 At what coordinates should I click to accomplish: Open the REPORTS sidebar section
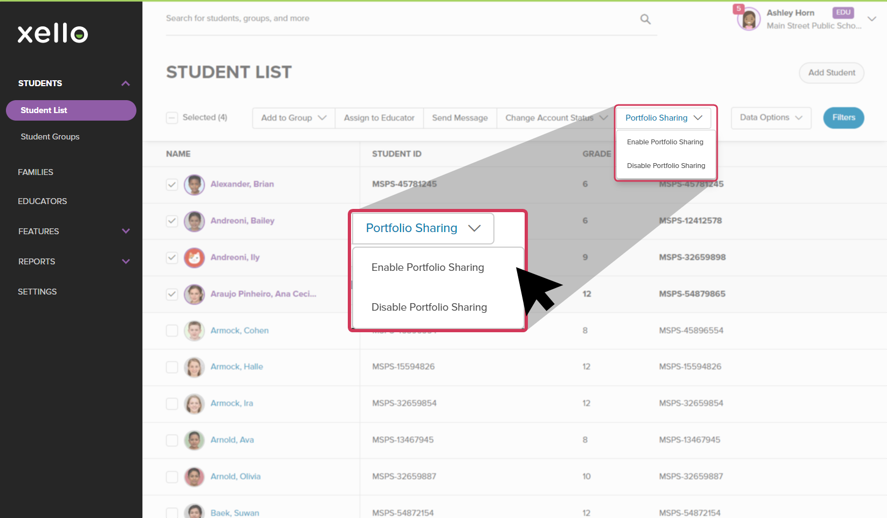tap(37, 261)
